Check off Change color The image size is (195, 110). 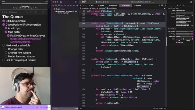[6, 49]
